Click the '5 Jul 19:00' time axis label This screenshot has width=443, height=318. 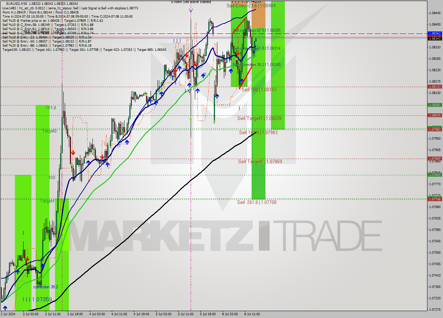[208, 314]
